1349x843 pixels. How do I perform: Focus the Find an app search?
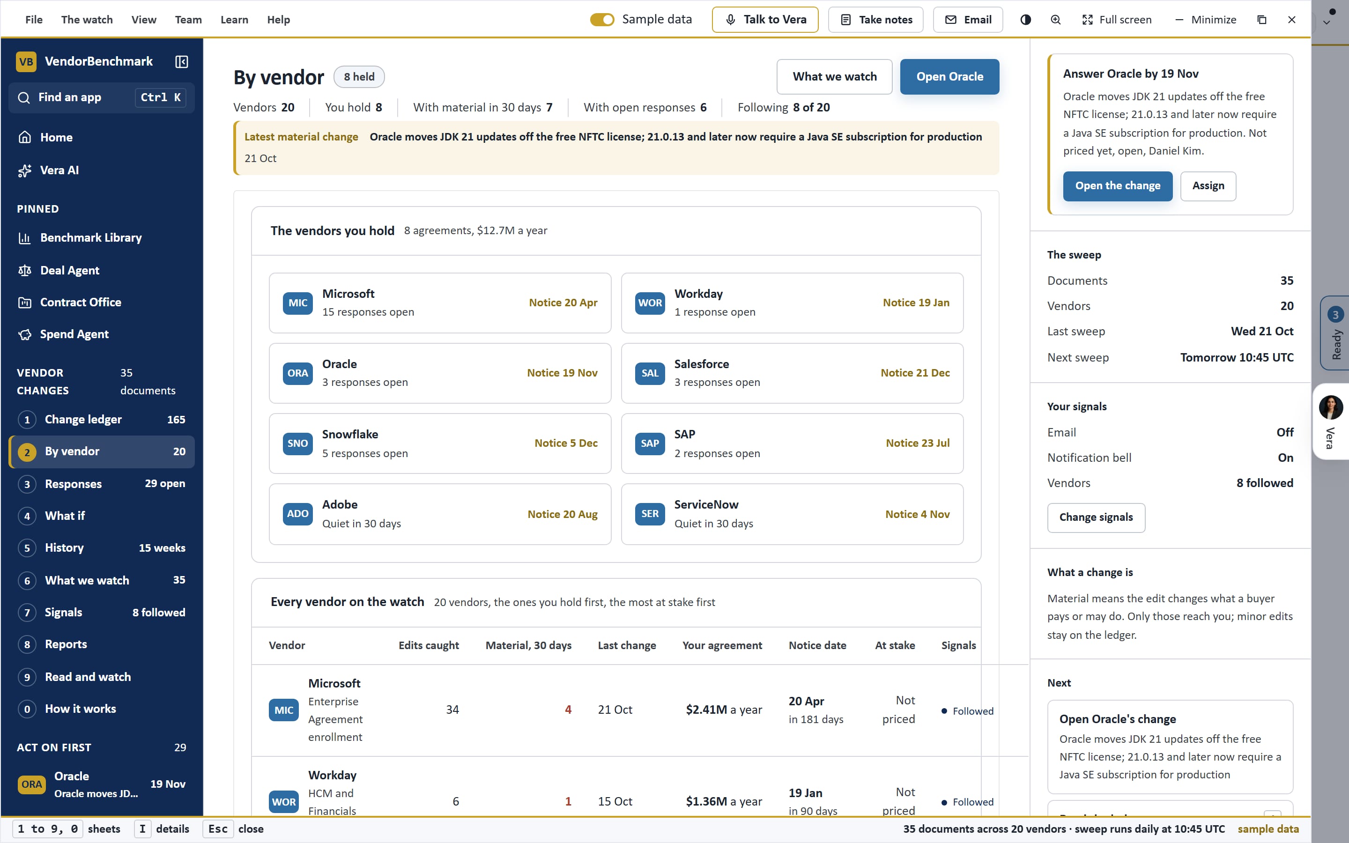[102, 97]
